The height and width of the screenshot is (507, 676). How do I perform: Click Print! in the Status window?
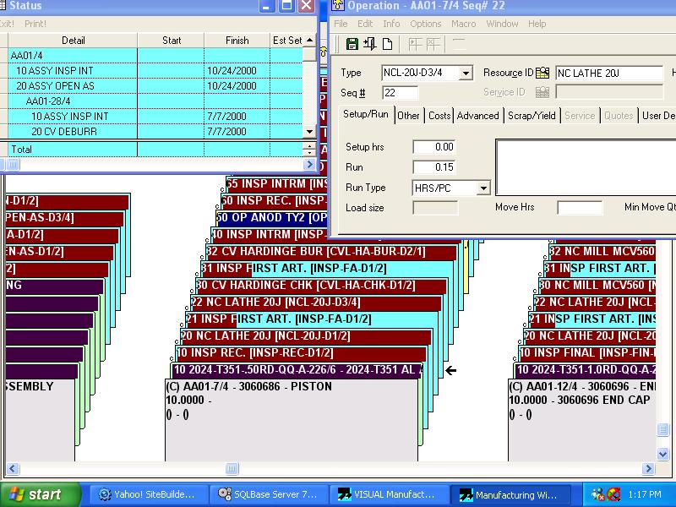tap(35, 24)
